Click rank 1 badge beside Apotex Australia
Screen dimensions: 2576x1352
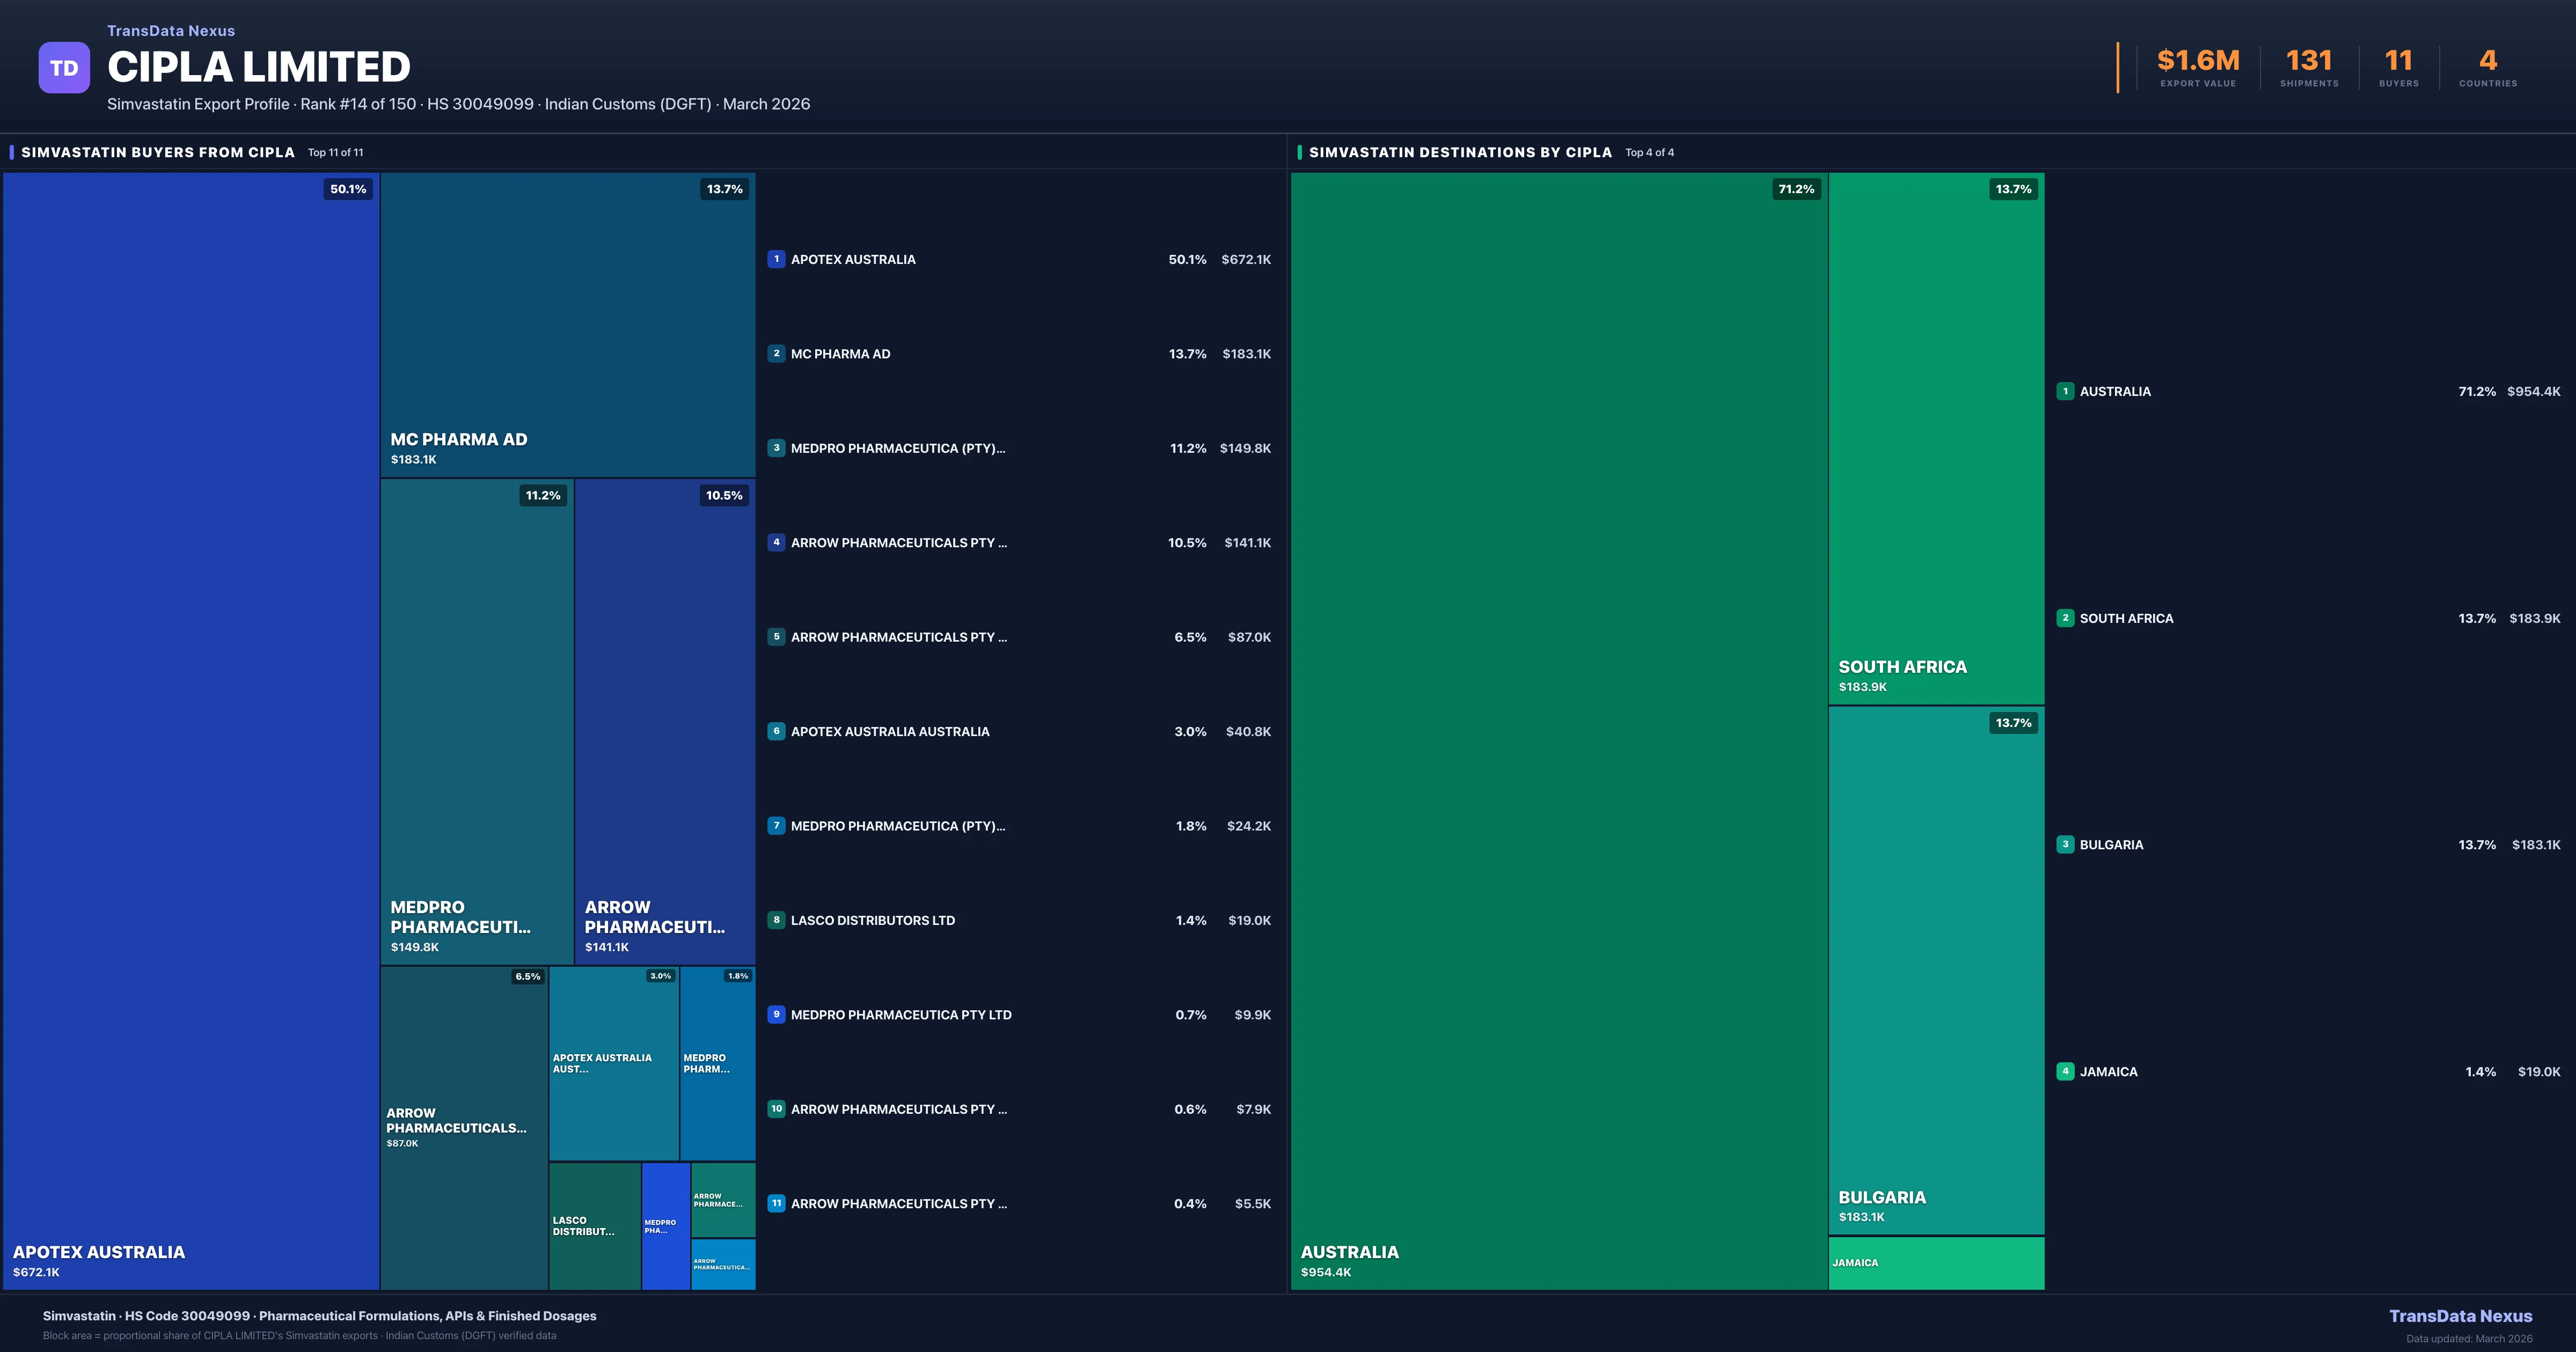[x=776, y=259]
